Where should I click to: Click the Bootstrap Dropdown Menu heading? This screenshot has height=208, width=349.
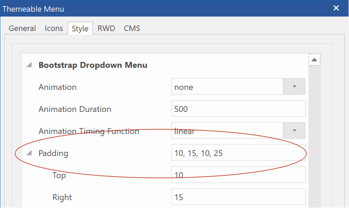pyautogui.click(x=93, y=65)
